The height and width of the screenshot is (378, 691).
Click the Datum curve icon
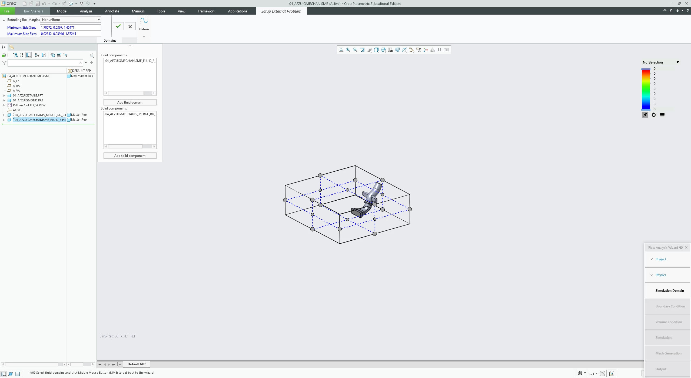[x=144, y=21]
